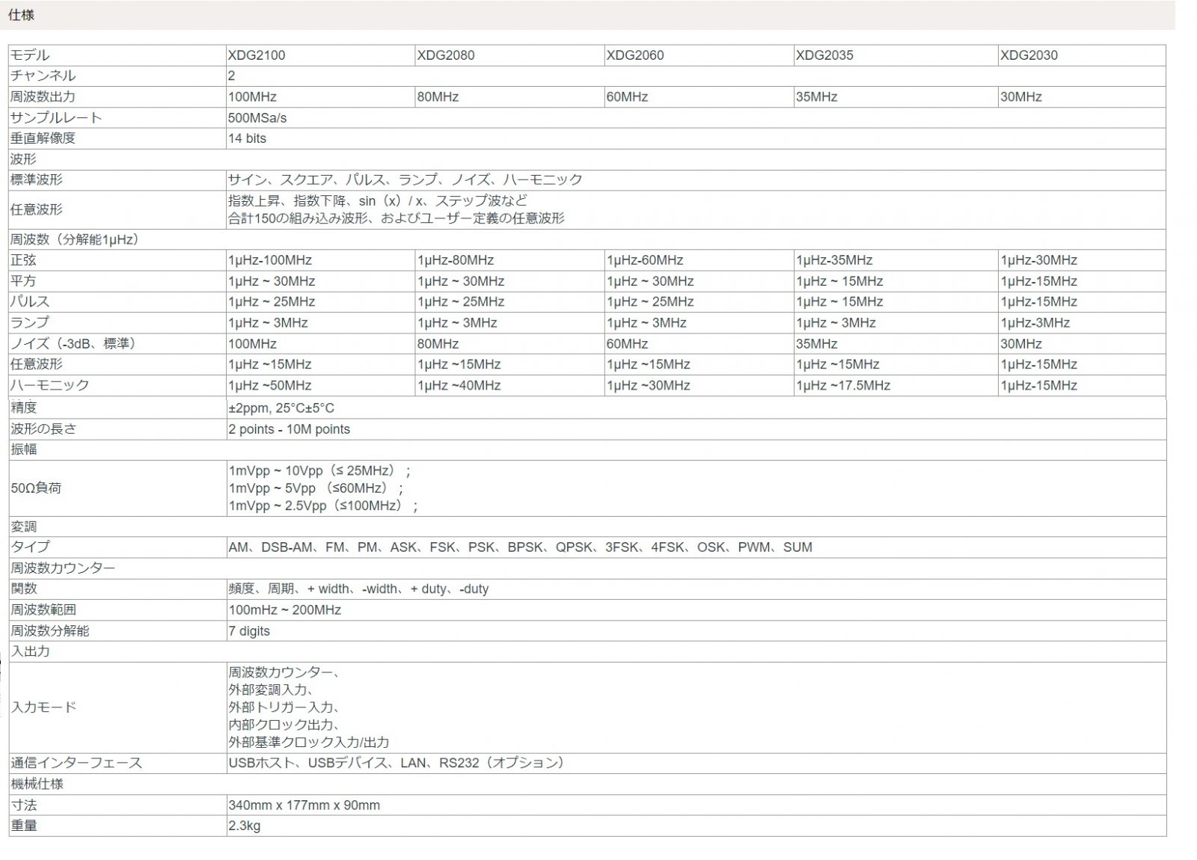Select the 14 bits vertical resolution cell
1197x860 pixels.
(x=248, y=138)
